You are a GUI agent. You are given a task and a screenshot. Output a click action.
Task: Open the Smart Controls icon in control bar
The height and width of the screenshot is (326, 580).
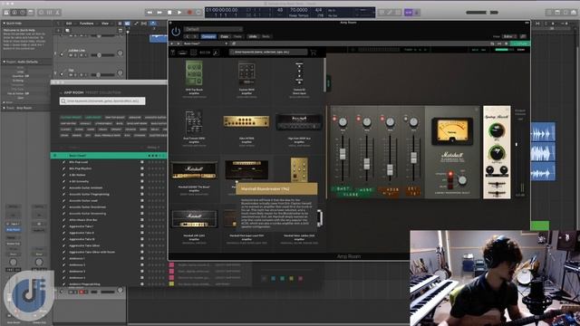coord(41,12)
